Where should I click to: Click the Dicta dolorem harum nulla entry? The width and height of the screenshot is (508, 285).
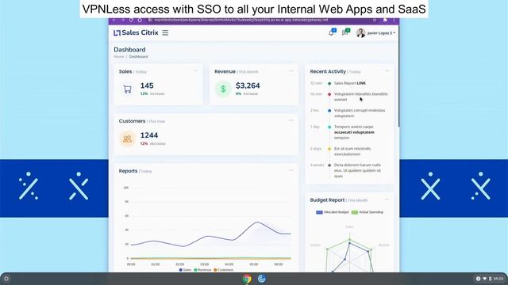click(357, 170)
